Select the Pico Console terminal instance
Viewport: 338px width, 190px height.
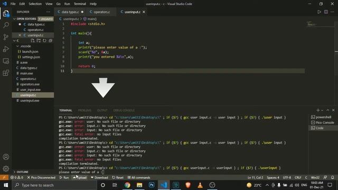(323, 122)
